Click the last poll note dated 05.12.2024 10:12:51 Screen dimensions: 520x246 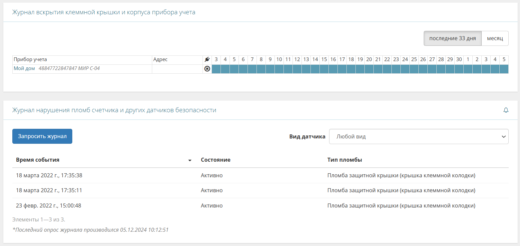click(x=90, y=229)
